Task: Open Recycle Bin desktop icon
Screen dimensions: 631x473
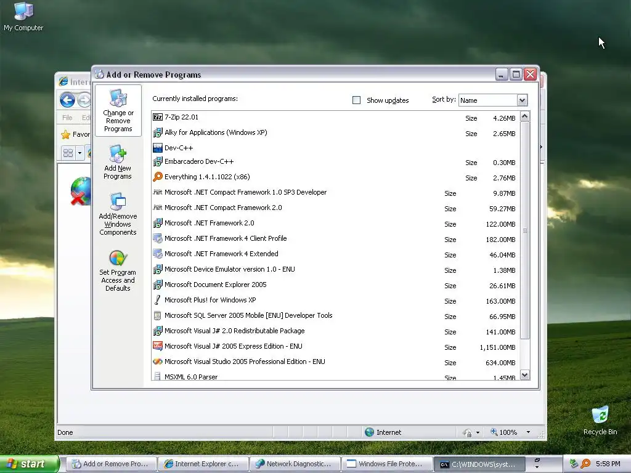Action: point(600,420)
